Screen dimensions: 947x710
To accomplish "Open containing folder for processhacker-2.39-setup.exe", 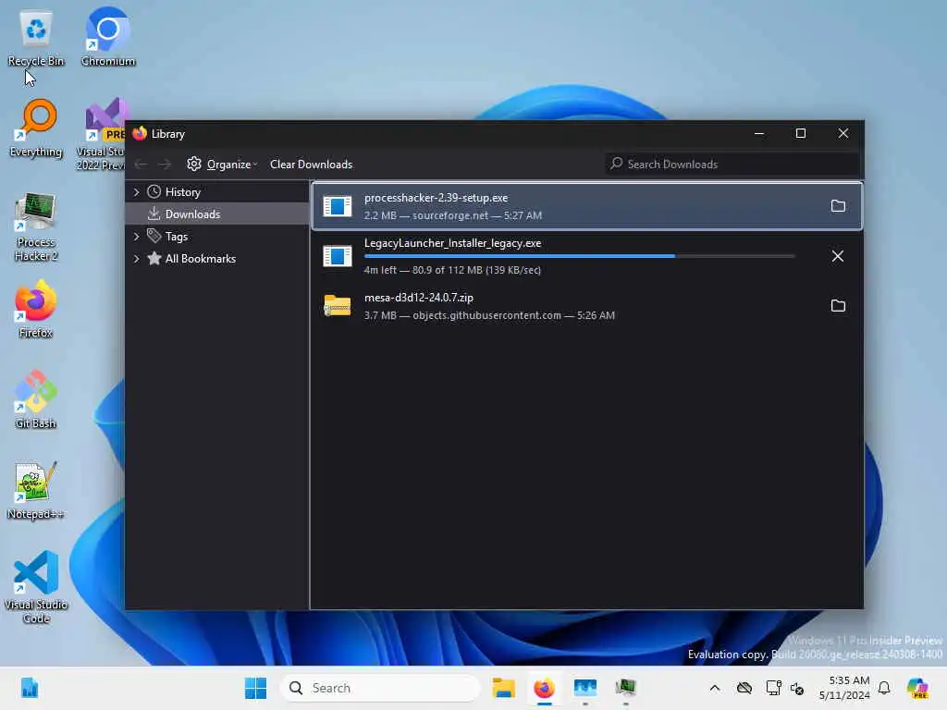I will (x=838, y=206).
